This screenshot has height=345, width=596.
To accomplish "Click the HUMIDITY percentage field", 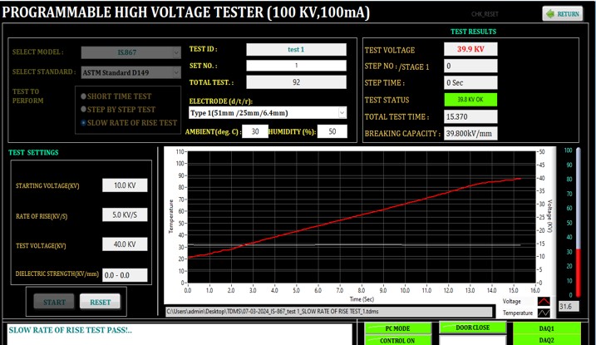I will pyautogui.click(x=332, y=131).
